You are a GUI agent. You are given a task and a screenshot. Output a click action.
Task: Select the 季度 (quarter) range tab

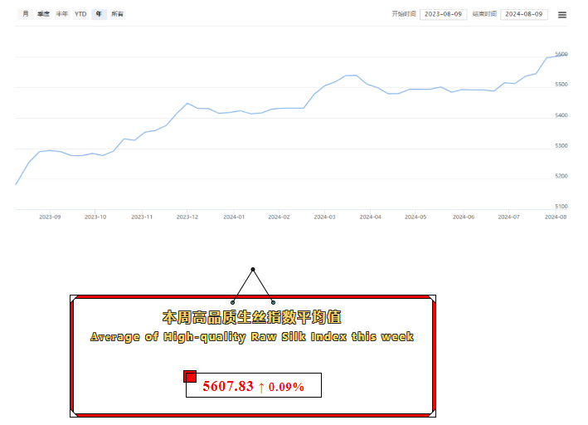coord(43,14)
